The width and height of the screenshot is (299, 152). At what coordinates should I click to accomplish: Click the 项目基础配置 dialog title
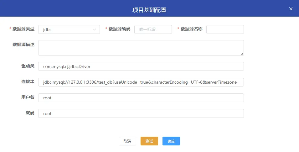coord(149,10)
